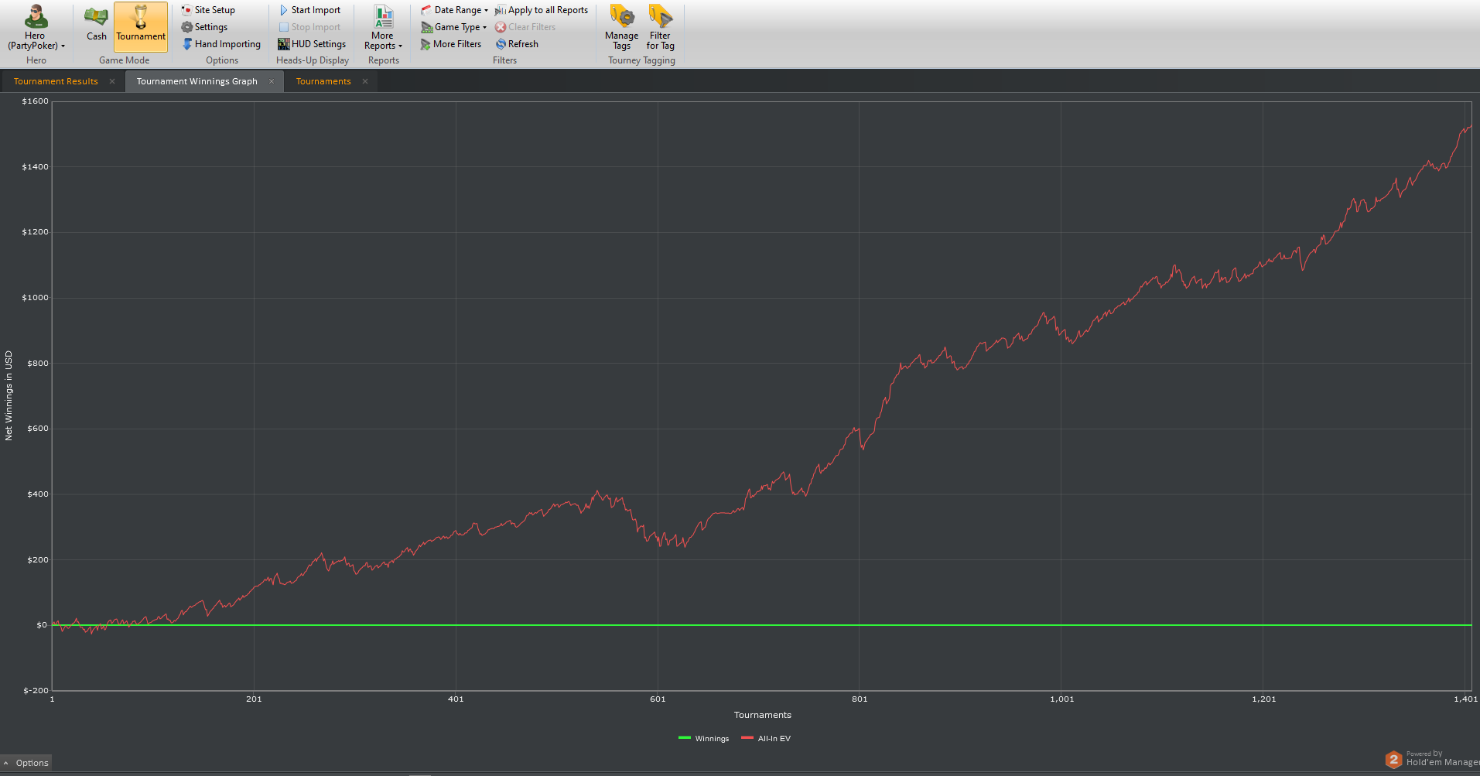The width and height of the screenshot is (1480, 776).
Task: Click the Clear Filters label
Action: 532,27
